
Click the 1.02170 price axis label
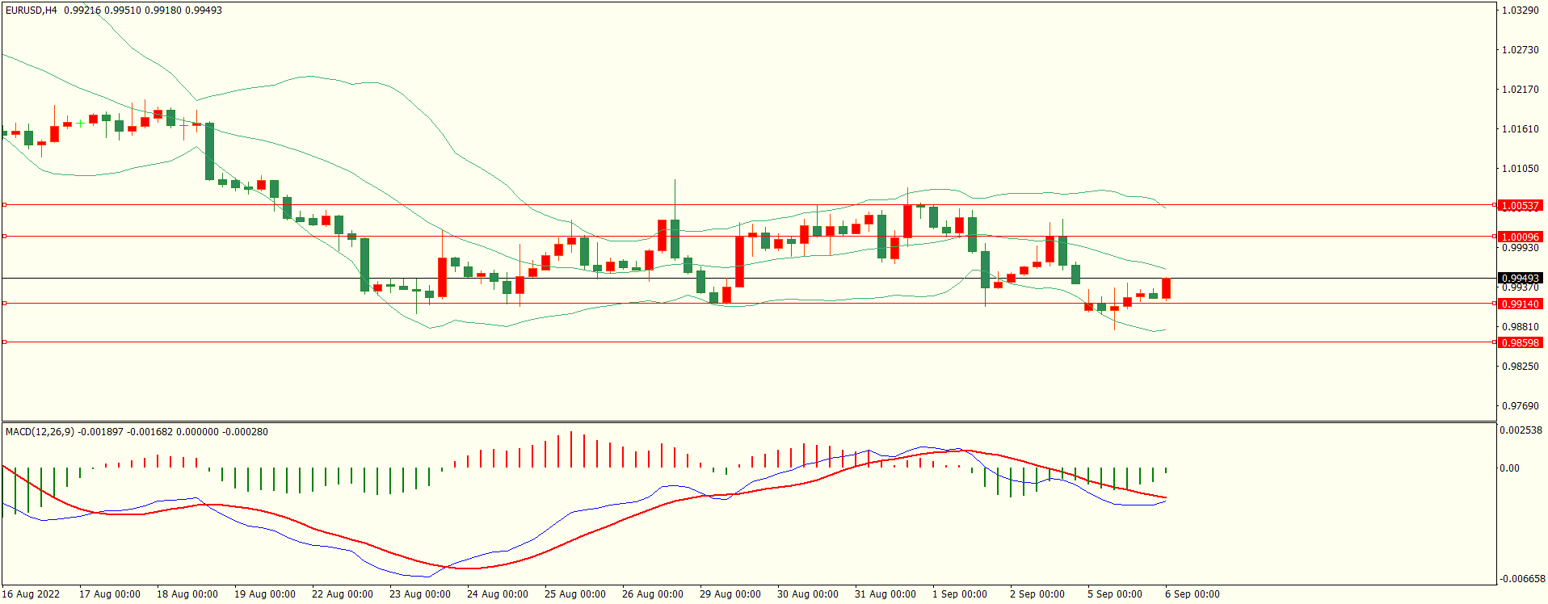coord(1520,90)
